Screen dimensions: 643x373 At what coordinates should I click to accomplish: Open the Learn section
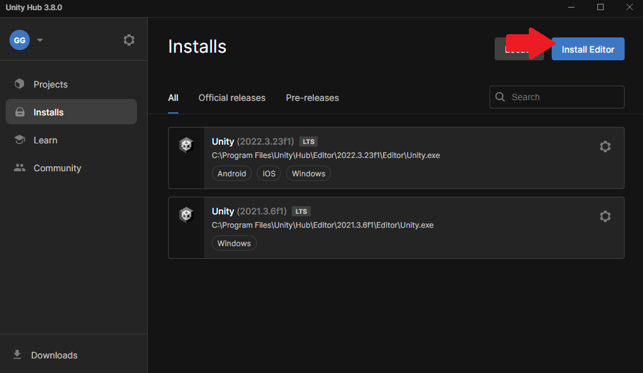[72, 140]
